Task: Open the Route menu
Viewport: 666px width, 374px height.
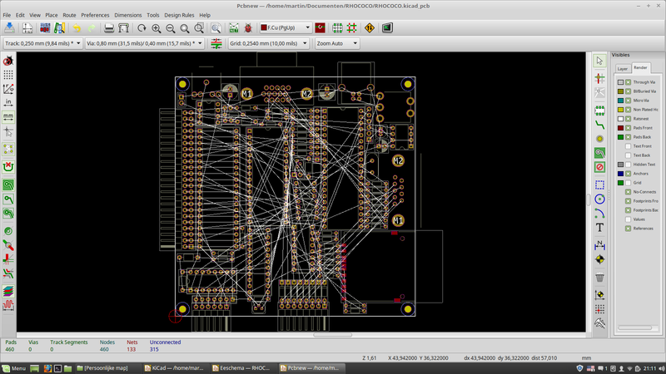Action: [69, 15]
